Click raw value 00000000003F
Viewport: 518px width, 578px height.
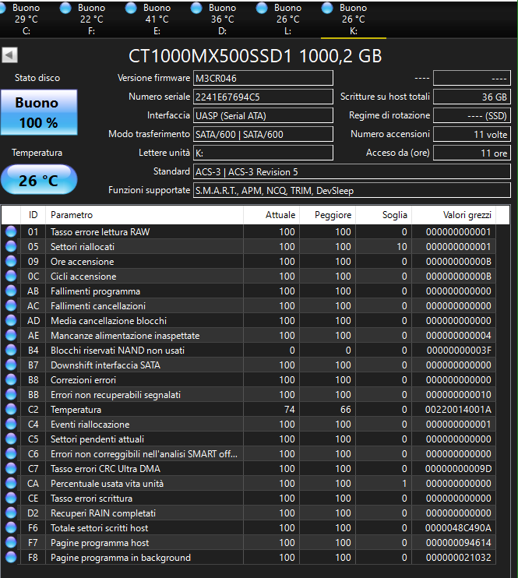click(459, 351)
